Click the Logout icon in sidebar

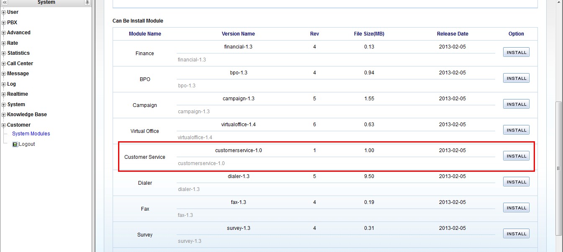[15, 144]
